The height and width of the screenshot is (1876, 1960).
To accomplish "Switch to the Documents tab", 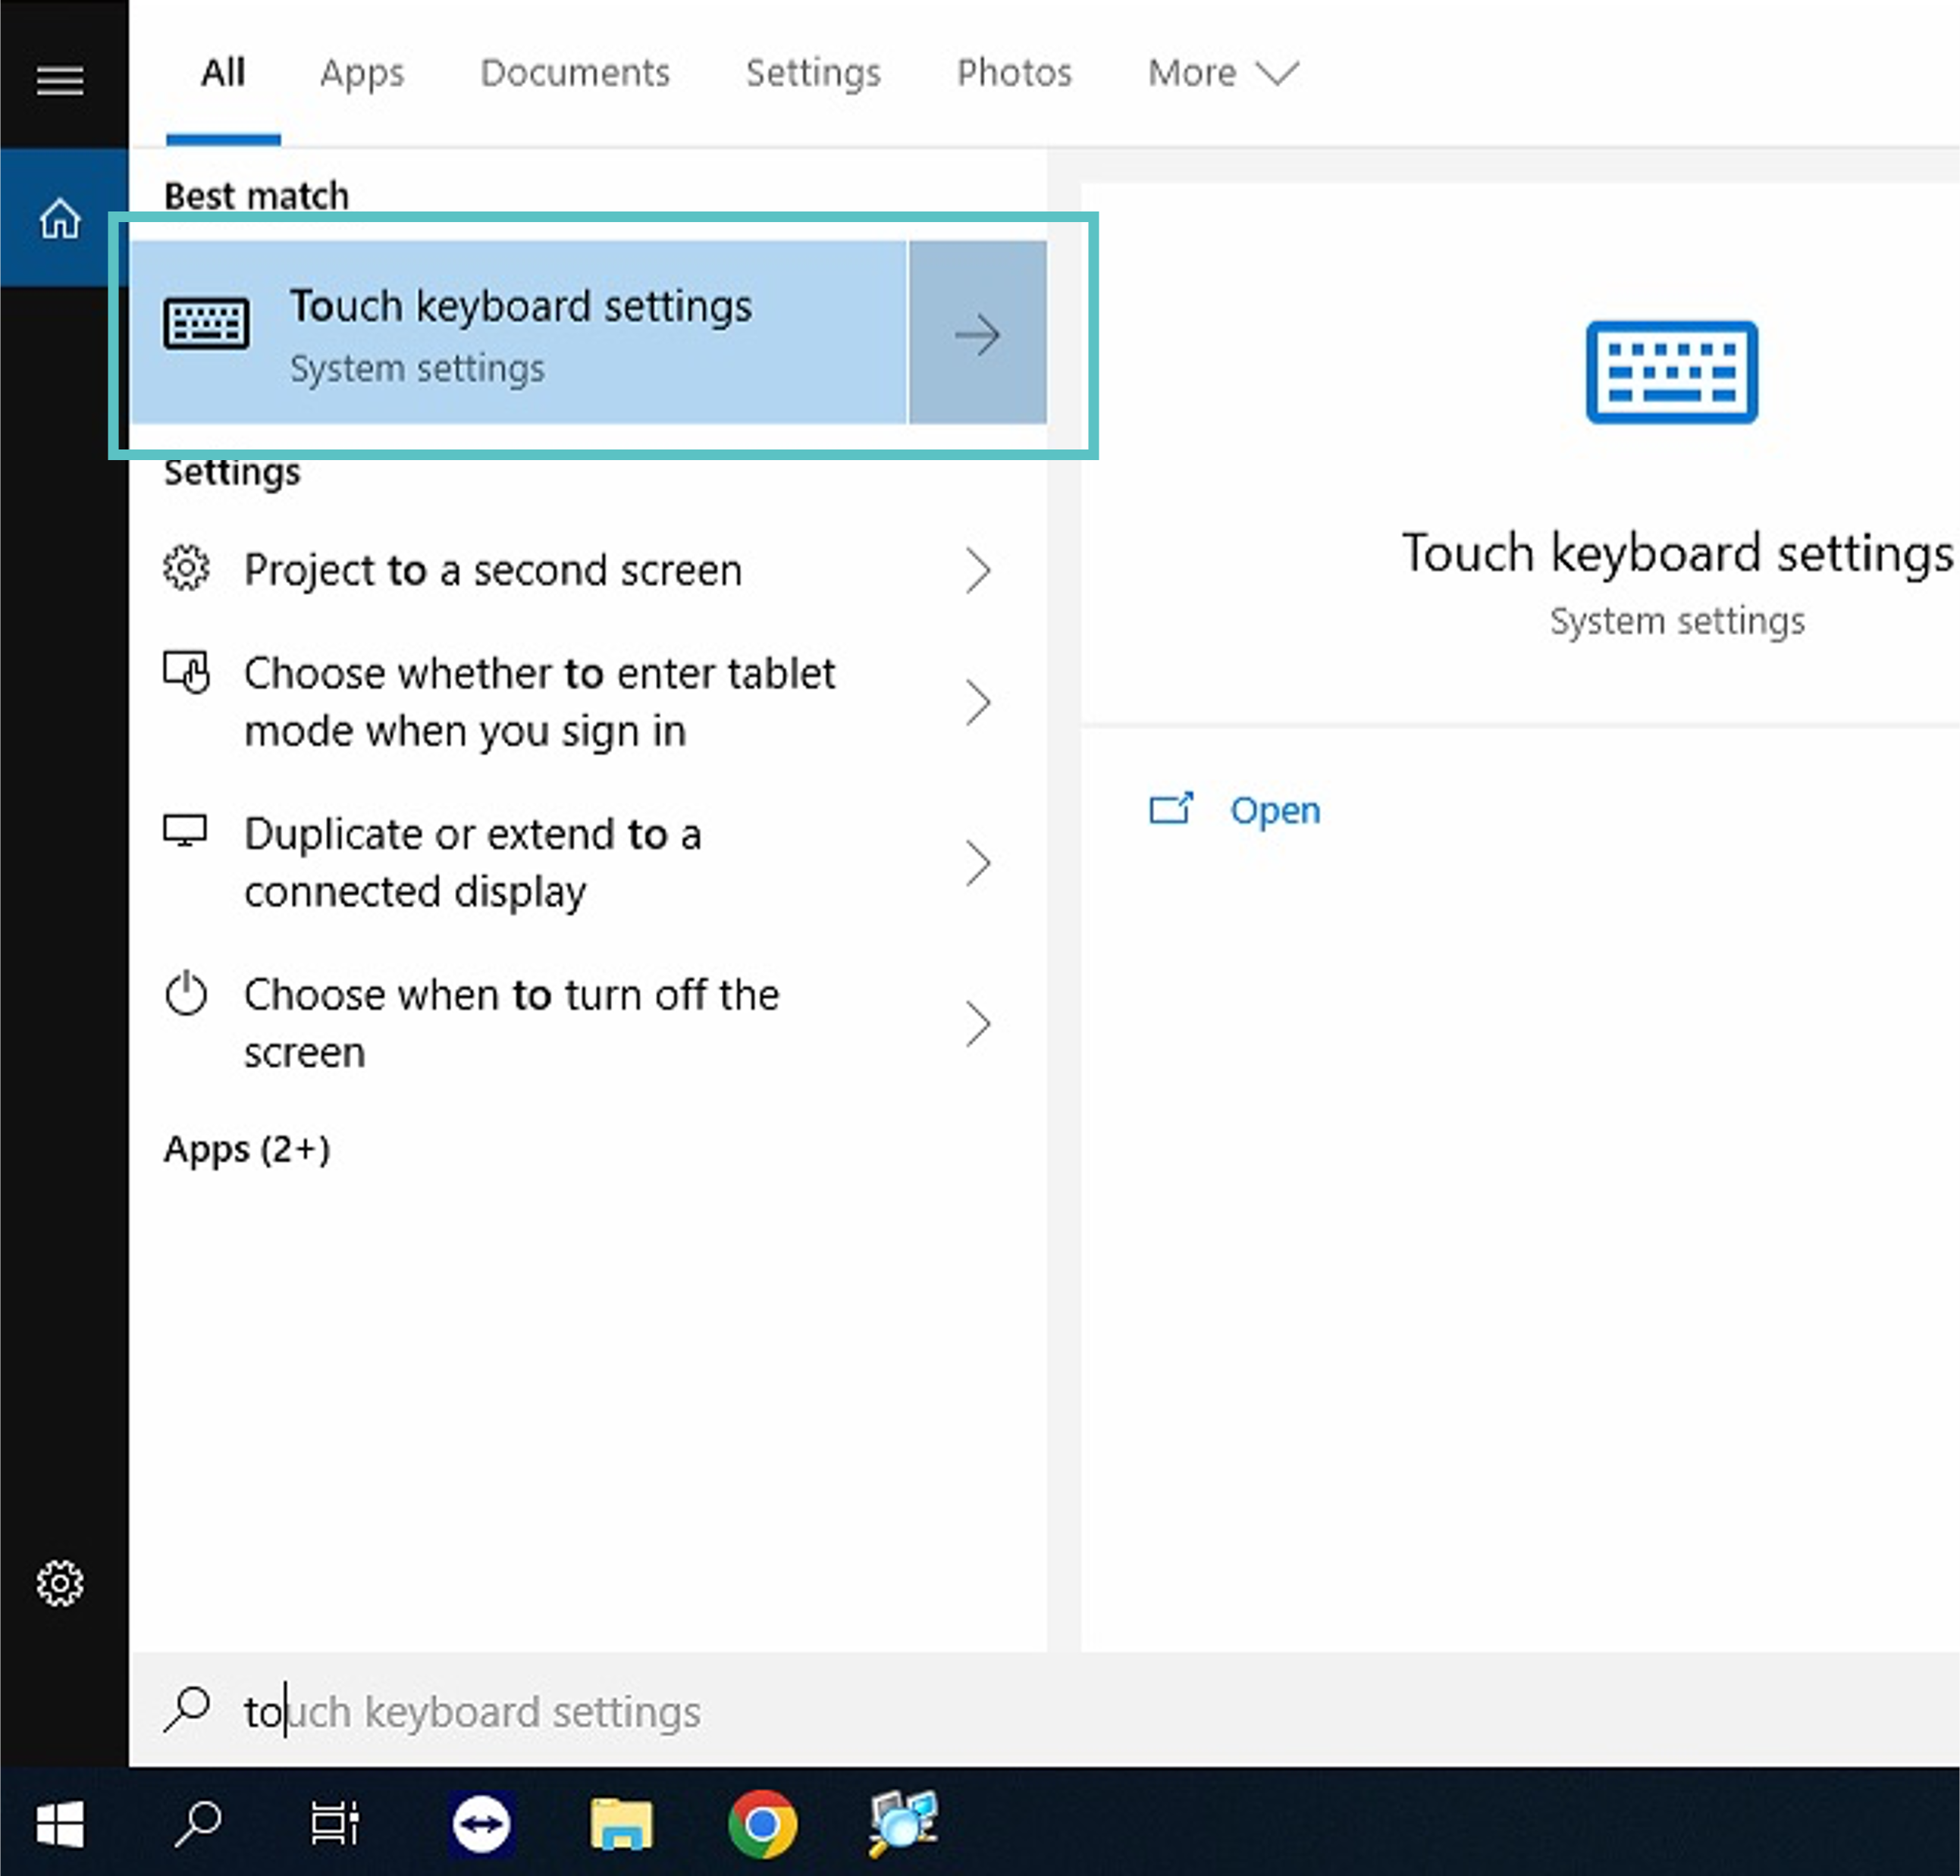I will click(575, 73).
